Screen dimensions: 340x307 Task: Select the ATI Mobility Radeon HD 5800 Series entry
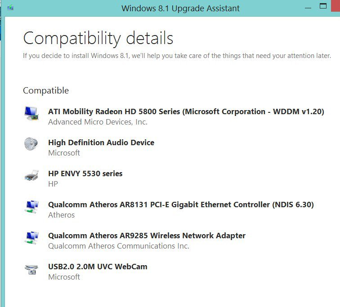point(186,111)
